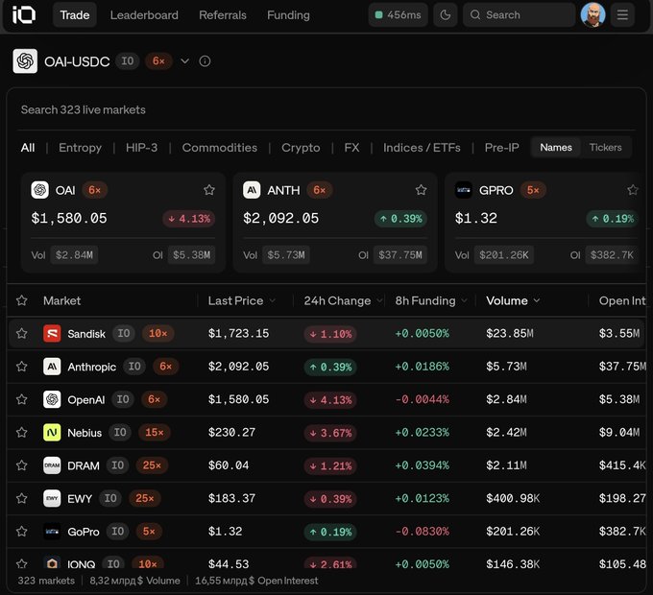Viewport: 653px width, 595px height.
Task: Open the Nebius market name
Action: click(85, 433)
